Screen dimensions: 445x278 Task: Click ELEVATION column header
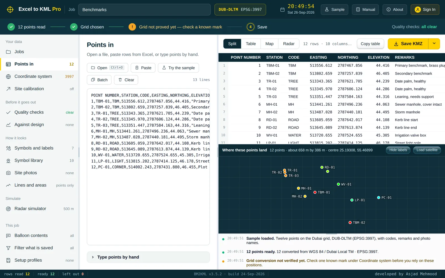[x=379, y=57]
